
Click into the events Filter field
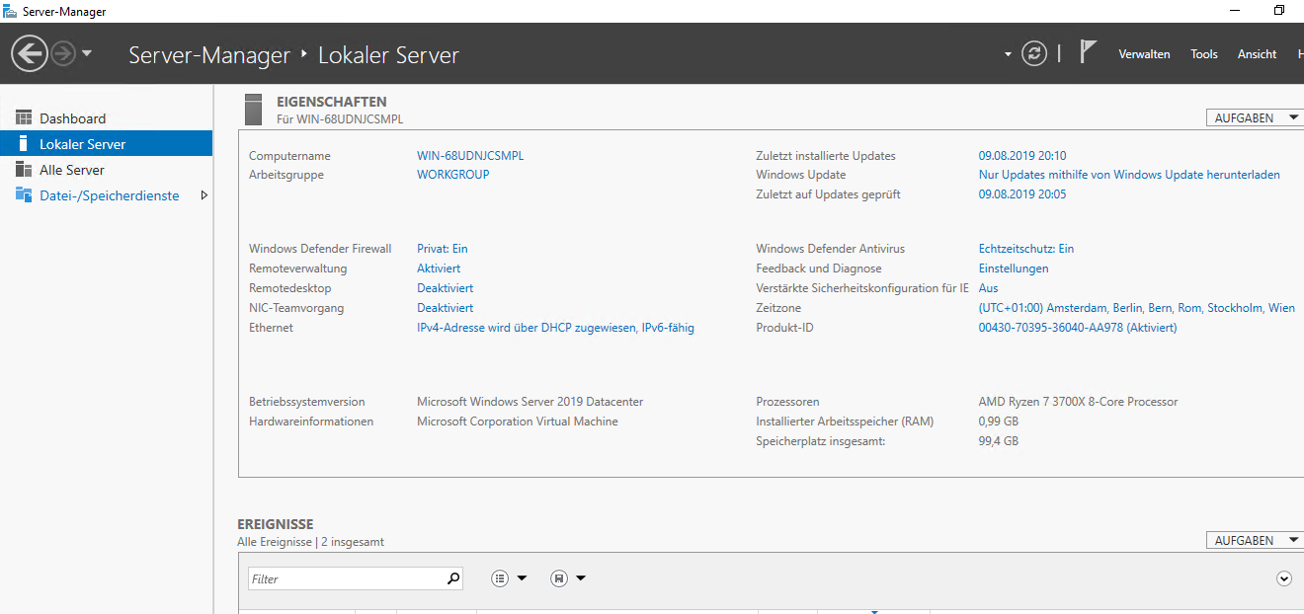point(346,579)
